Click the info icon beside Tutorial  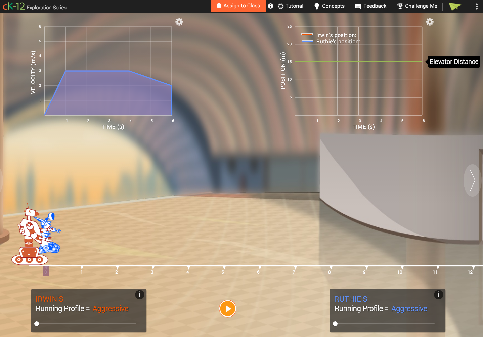(270, 6)
